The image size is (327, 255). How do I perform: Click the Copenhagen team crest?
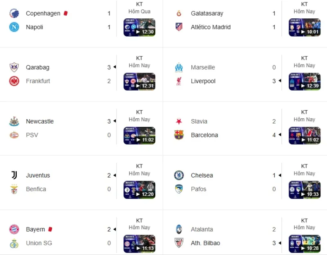pyautogui.click(x=13, y=13)
